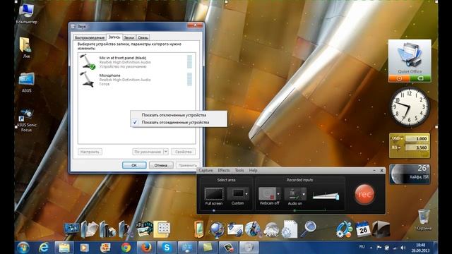The width and height of the screenshot is (452, 254).
Task: Switch to the Звуки tab
Action: 129,37
